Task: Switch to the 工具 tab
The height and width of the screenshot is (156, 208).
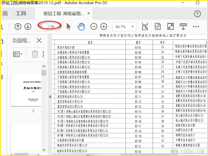Action: click(x=21, y=14)
